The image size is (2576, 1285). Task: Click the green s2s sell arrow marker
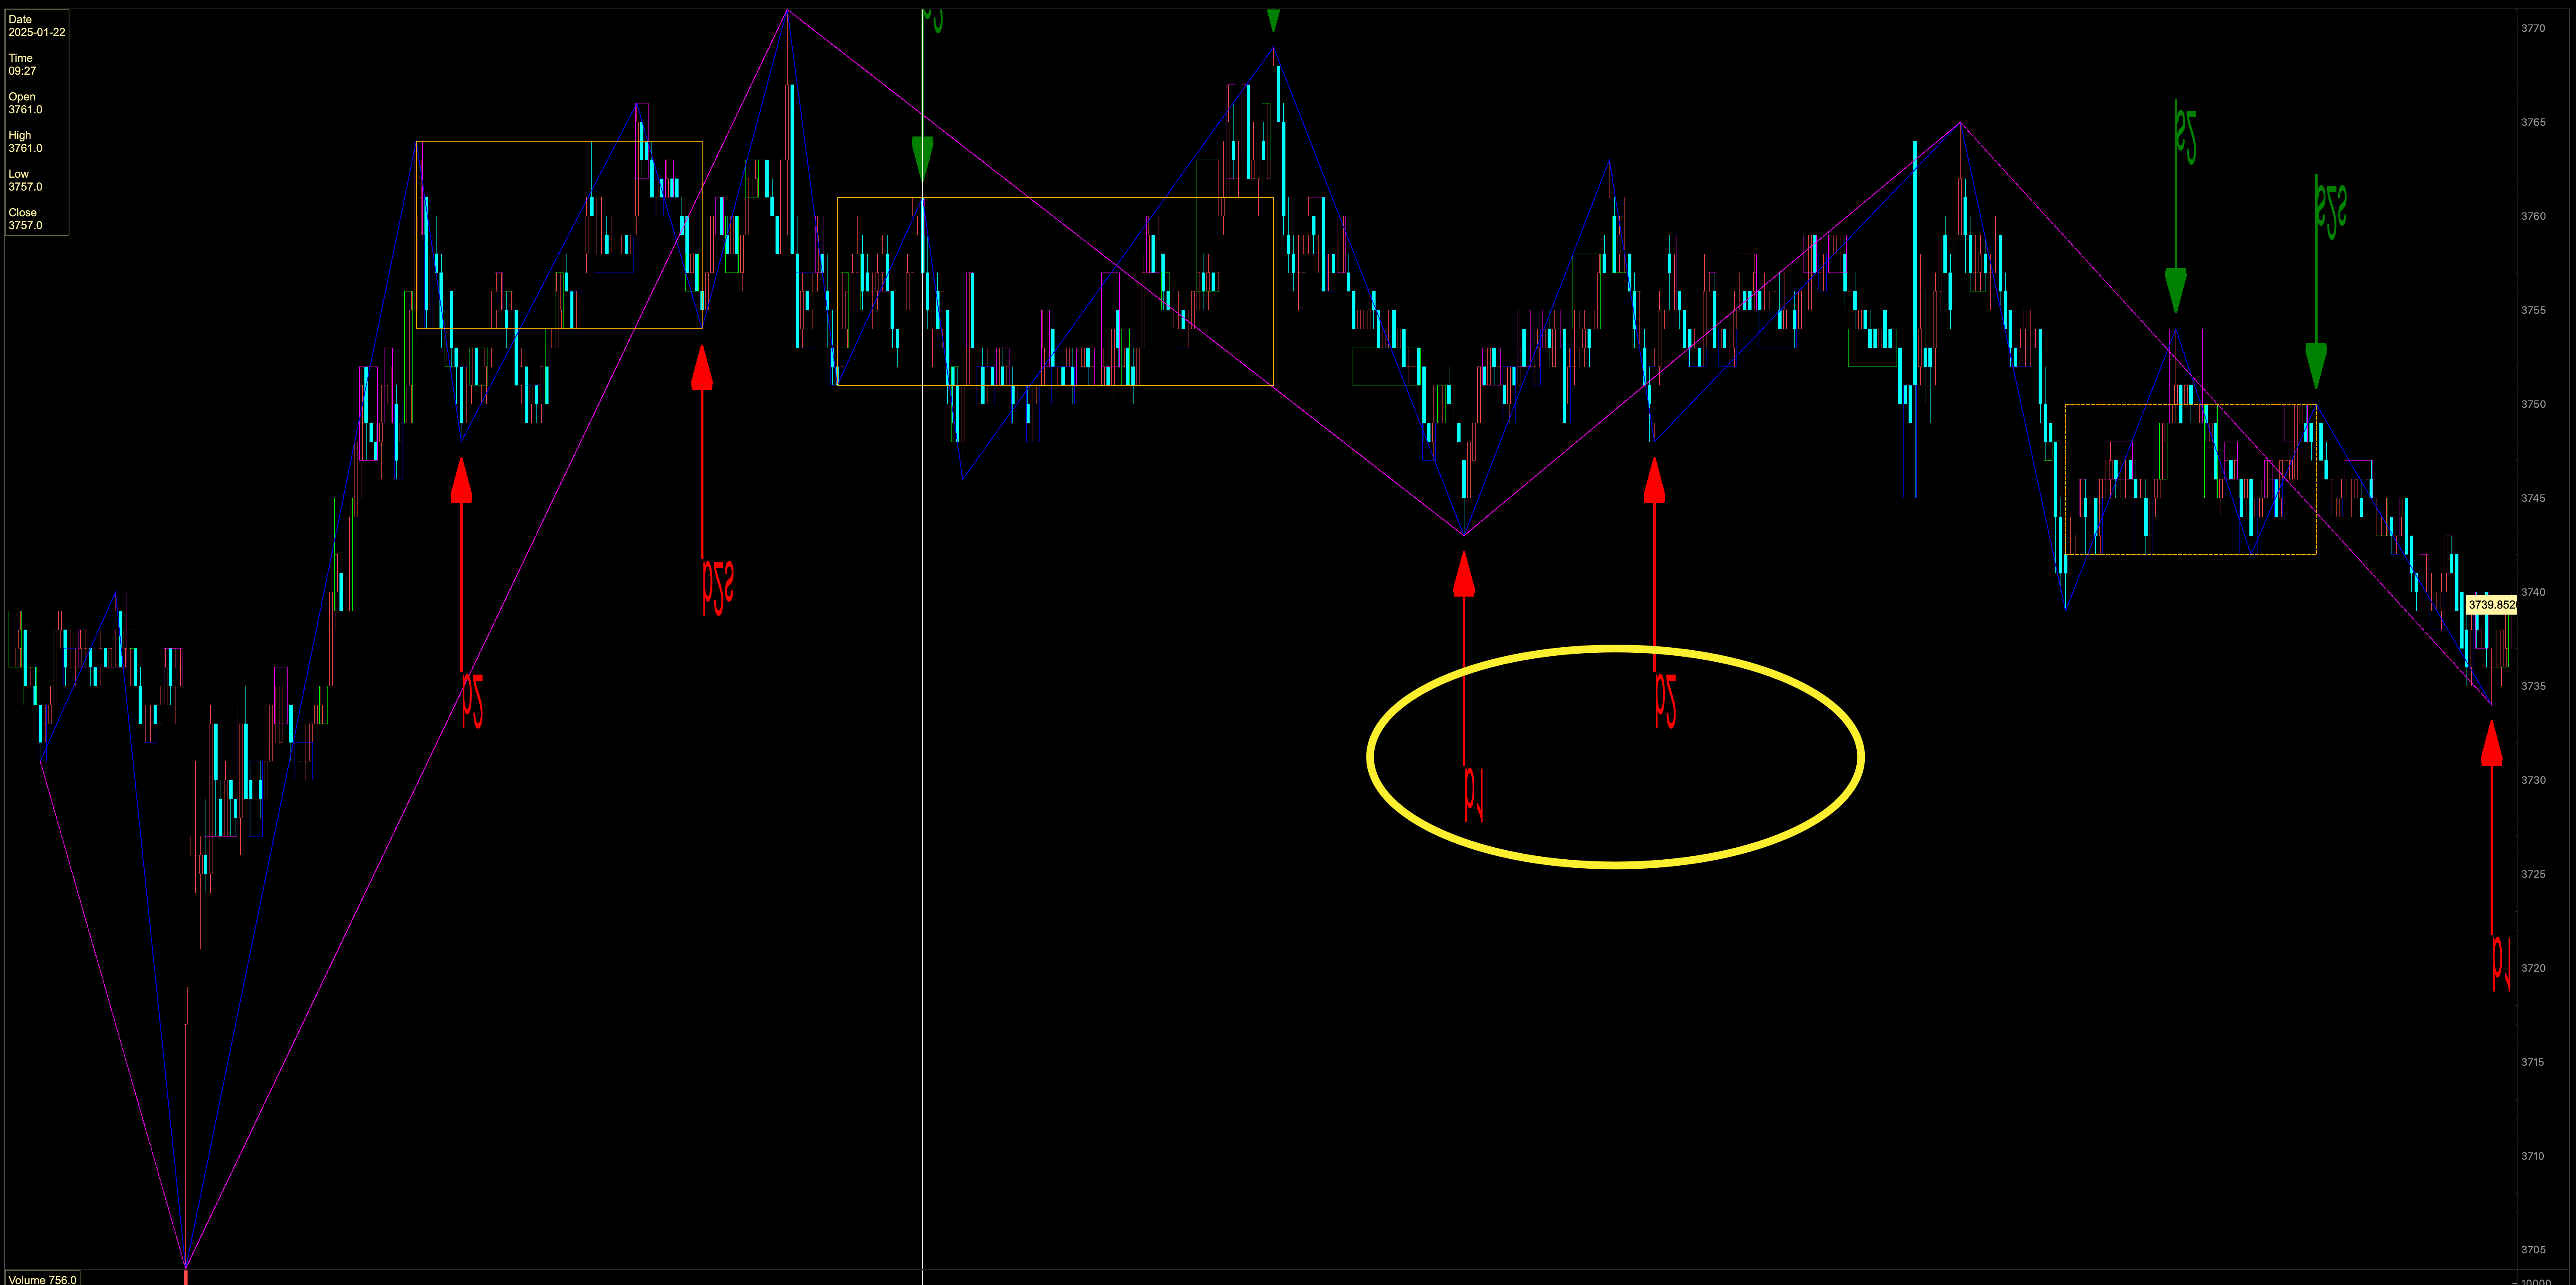(2316, 282)
